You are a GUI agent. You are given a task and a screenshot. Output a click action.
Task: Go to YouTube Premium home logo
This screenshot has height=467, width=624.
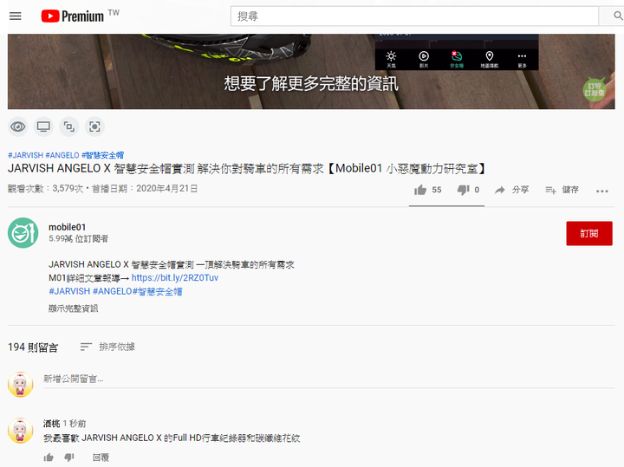tap(73, 16)
